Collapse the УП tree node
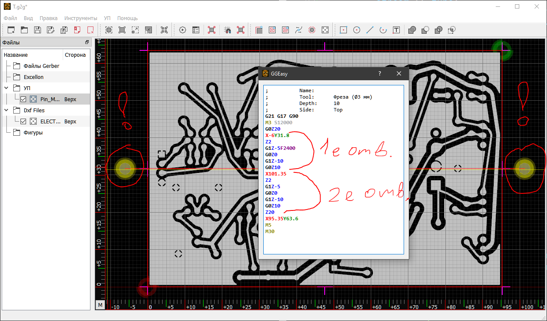 [6, 88]
